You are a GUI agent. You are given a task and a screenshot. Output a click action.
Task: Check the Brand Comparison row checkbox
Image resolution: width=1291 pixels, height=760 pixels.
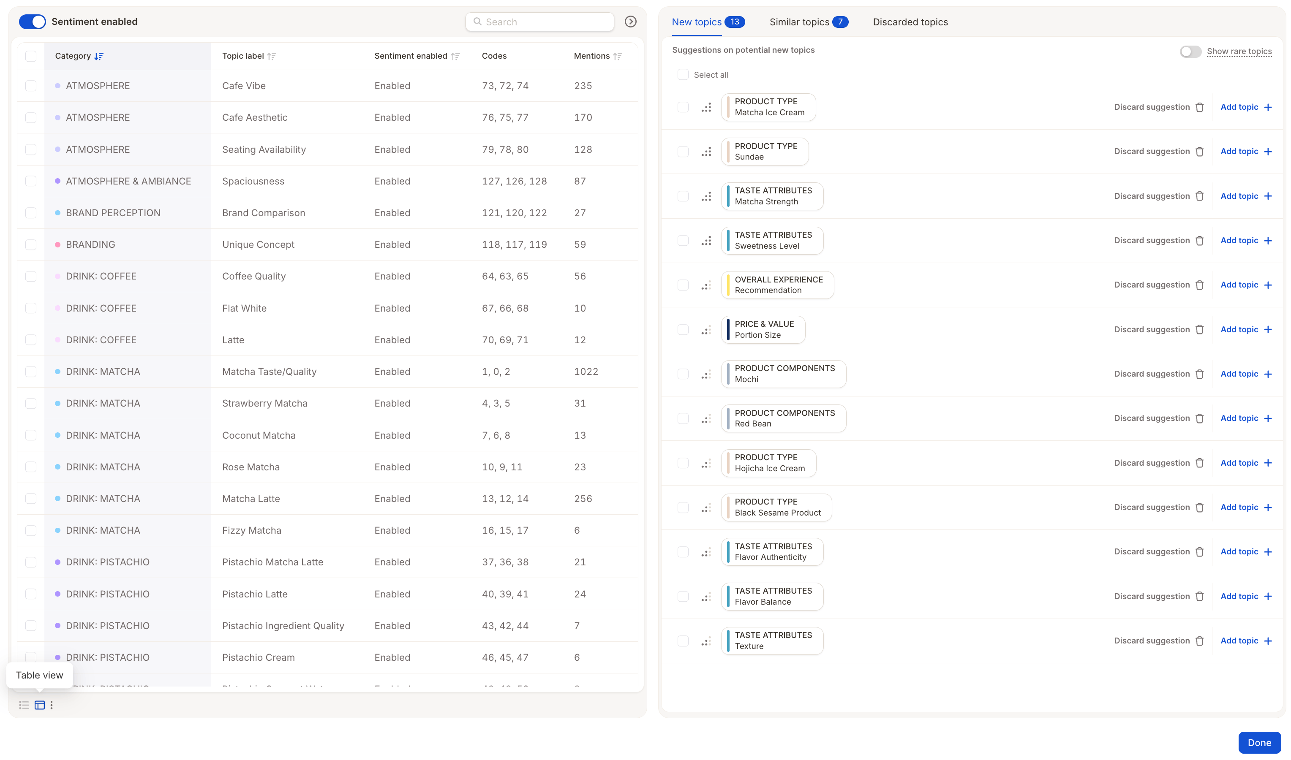pos(31,212)
